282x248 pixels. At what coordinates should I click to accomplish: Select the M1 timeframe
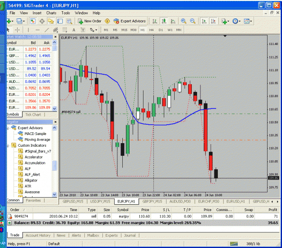pyautogui.click(x=106, y=30)
